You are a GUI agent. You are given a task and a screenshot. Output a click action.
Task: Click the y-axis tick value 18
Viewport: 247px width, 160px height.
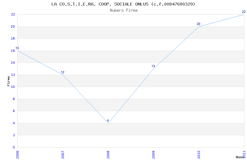[x=13, y=39]
